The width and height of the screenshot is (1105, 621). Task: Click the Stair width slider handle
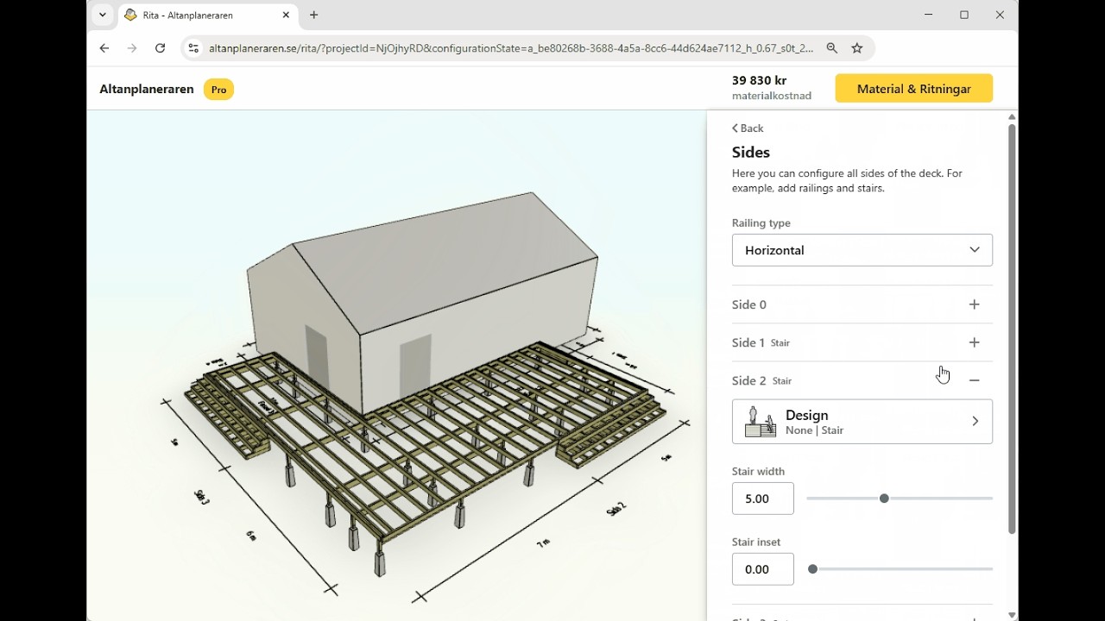point(884,499)
